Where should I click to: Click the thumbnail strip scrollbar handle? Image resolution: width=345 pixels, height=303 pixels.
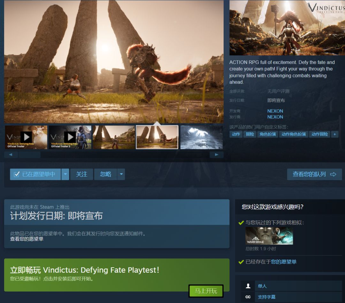pyautogui.click(x=29, y=155)
